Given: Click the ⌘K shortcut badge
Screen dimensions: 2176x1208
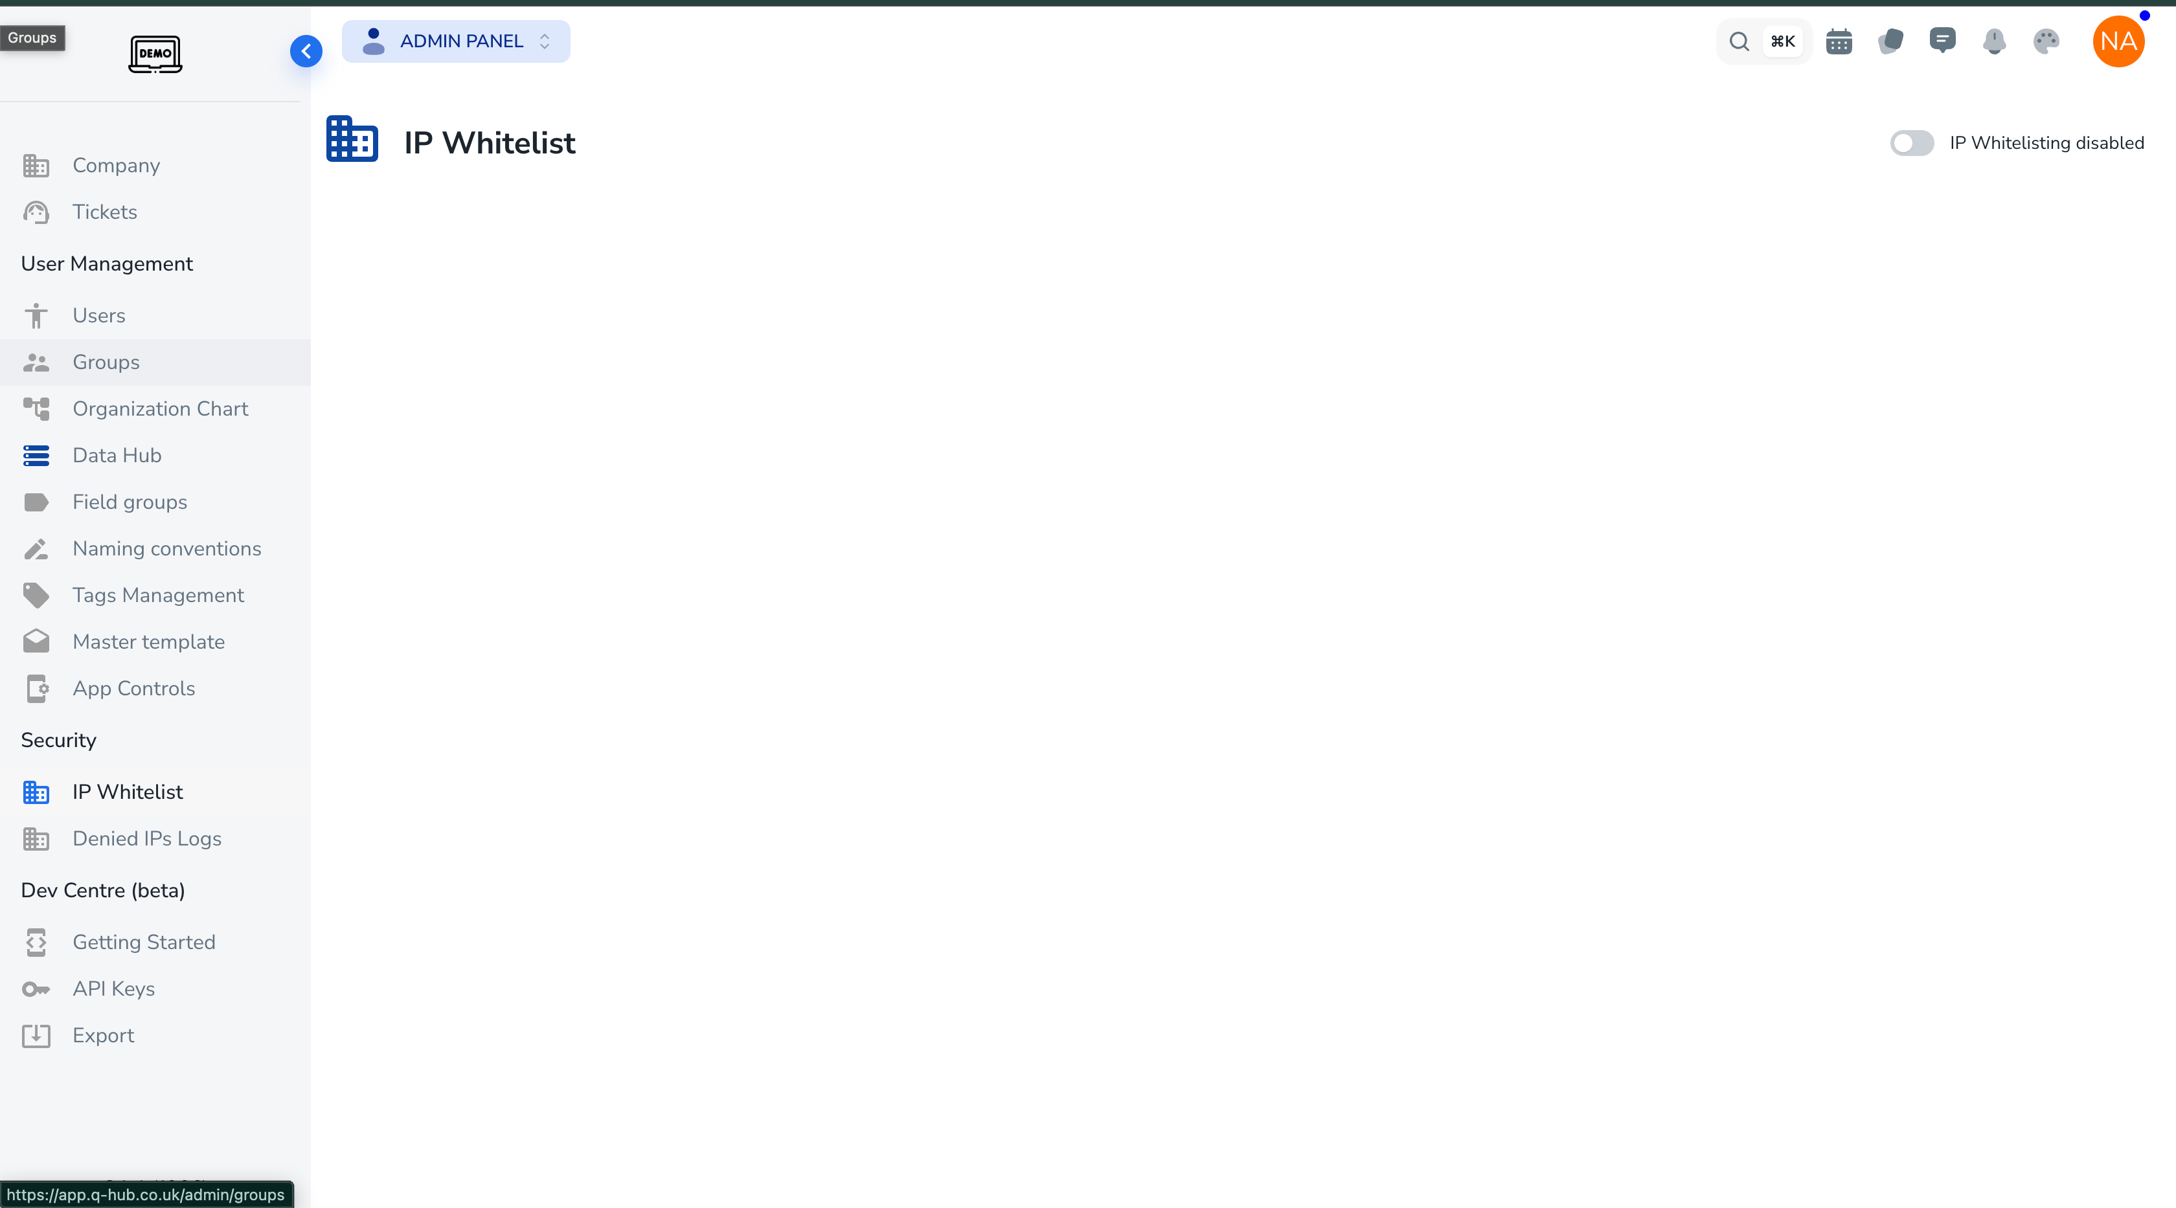Looking at the screenshot, I should click(1782, 41).
